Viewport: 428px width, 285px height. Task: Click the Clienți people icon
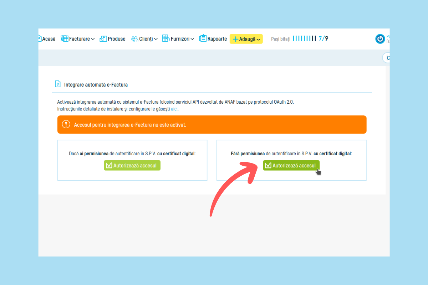click(134, 39)
